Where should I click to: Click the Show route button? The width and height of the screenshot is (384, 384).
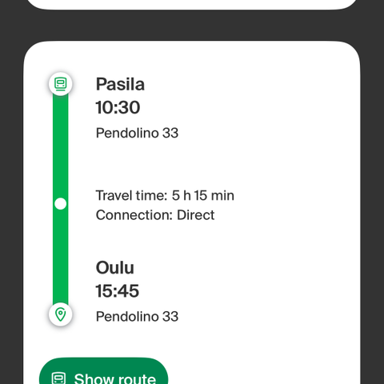click(104, 371)
